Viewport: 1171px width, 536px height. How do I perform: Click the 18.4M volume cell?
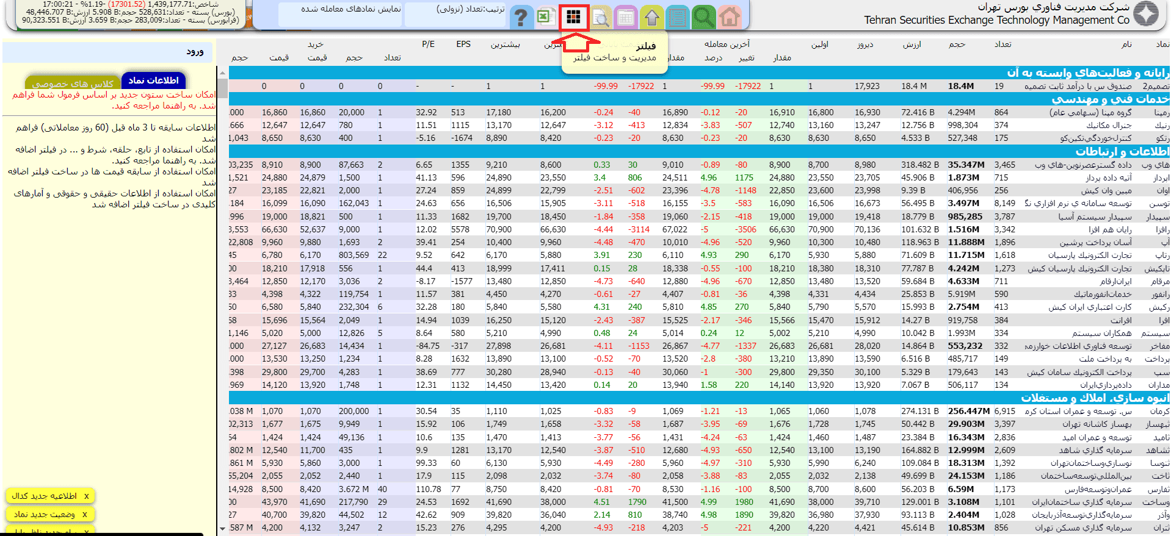click(961, 86)
